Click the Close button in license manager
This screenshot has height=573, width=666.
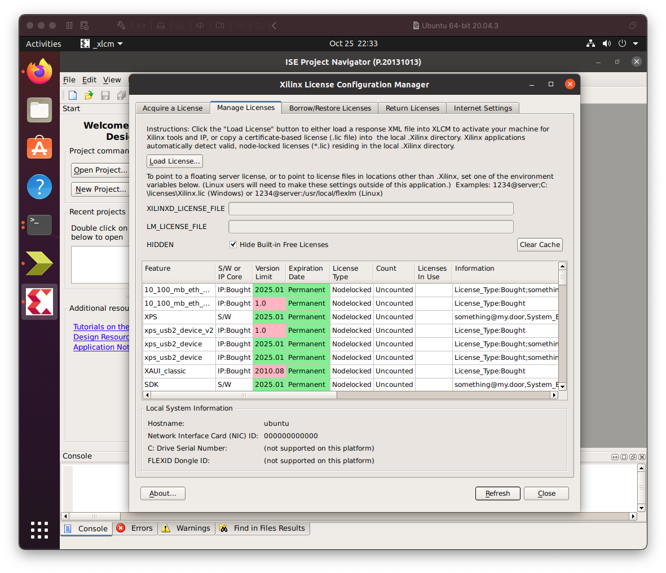(546, 493)
